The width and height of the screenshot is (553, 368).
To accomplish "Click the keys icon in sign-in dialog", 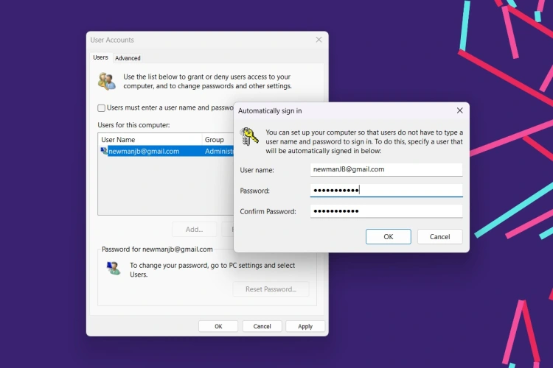I will 249,136.
